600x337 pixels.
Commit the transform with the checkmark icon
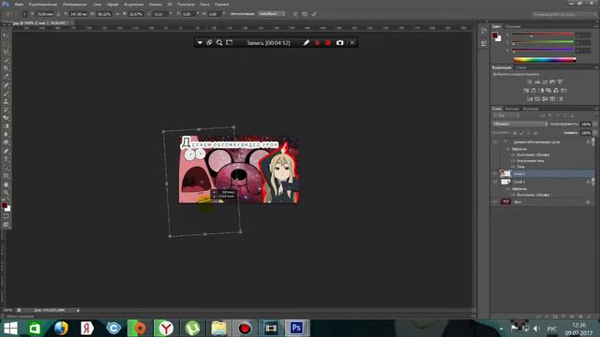[x=314, y=14]
